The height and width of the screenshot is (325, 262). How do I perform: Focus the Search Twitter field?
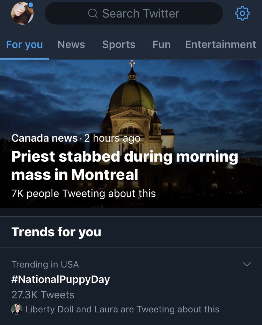tap(140, 14)
